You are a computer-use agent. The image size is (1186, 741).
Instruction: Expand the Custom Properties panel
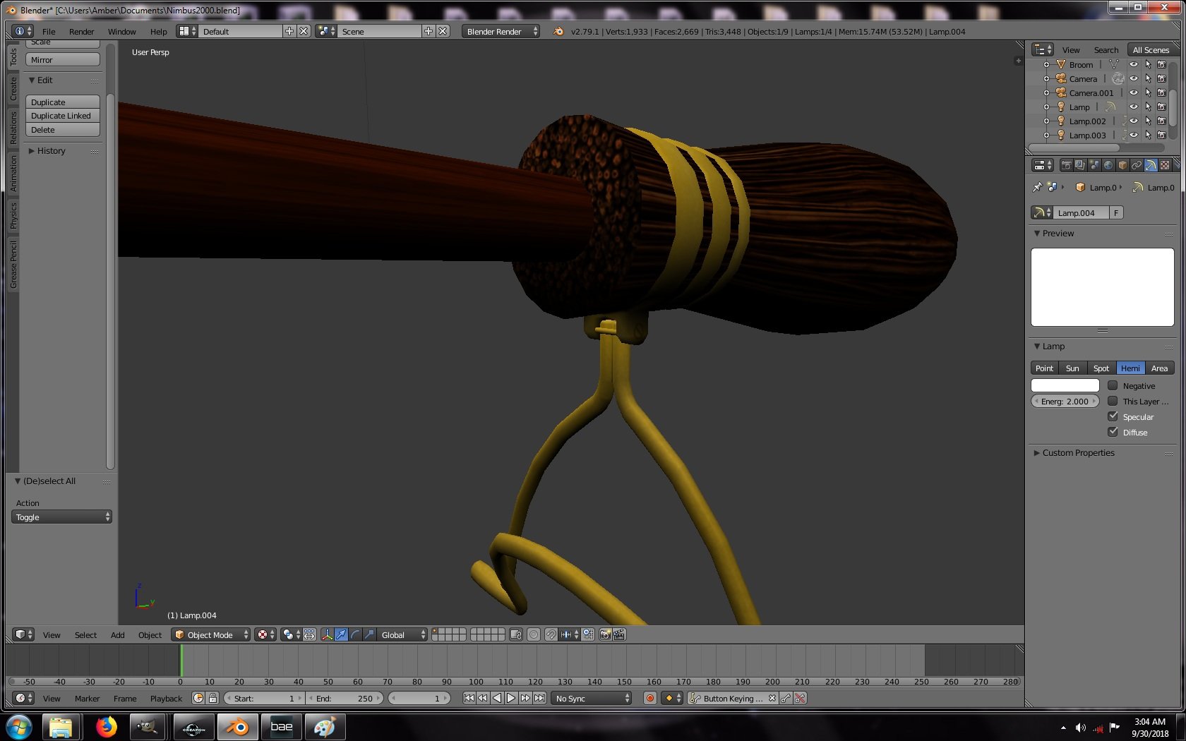click(1037, 452)
